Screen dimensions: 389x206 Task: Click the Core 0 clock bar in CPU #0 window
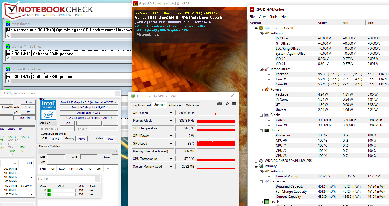pyautogui.click(x=61, y=190)
